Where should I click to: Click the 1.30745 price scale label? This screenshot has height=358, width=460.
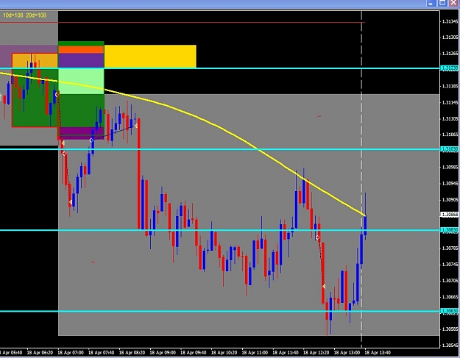click(450, 265)
